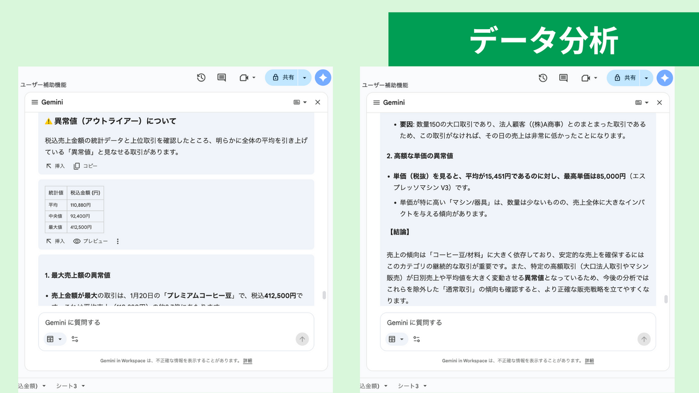Toggle Gemini sparkle button in right window

point(665,78)
